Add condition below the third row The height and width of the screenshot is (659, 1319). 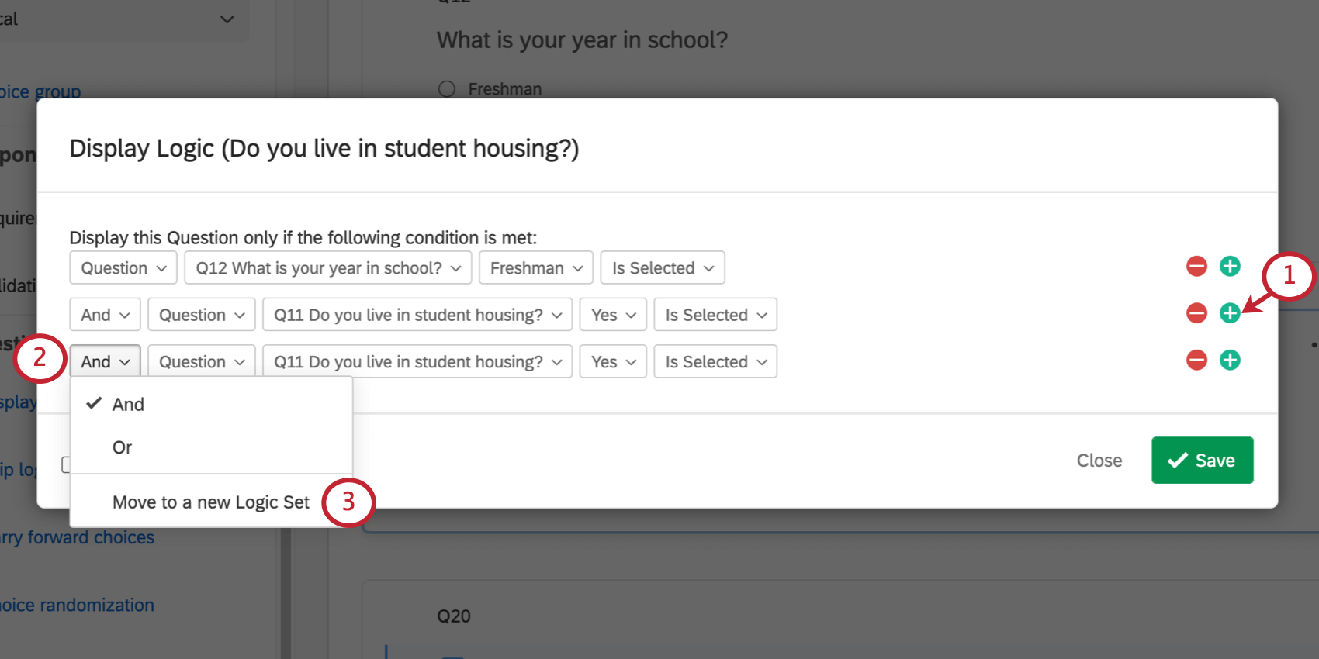coord(1230,360)
